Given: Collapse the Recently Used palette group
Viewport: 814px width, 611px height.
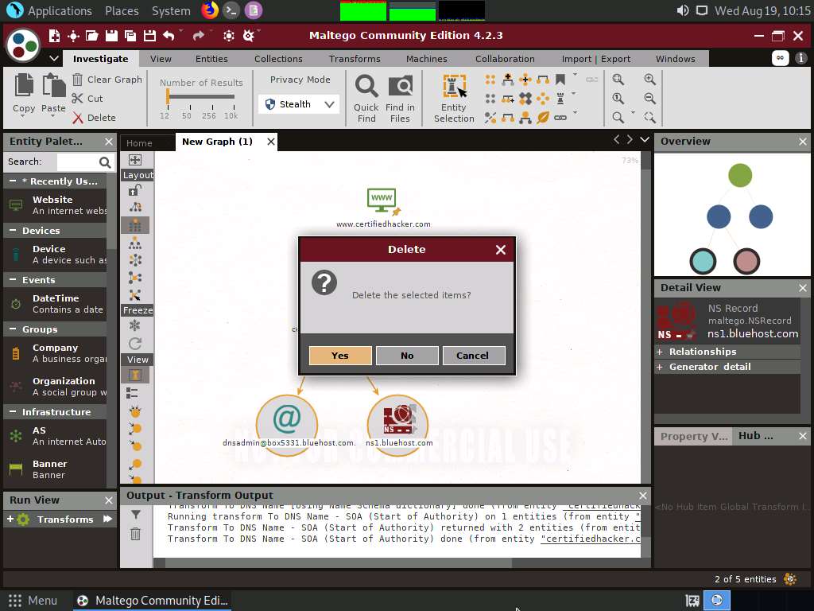Looking at the screenshot, I should 13,181.
